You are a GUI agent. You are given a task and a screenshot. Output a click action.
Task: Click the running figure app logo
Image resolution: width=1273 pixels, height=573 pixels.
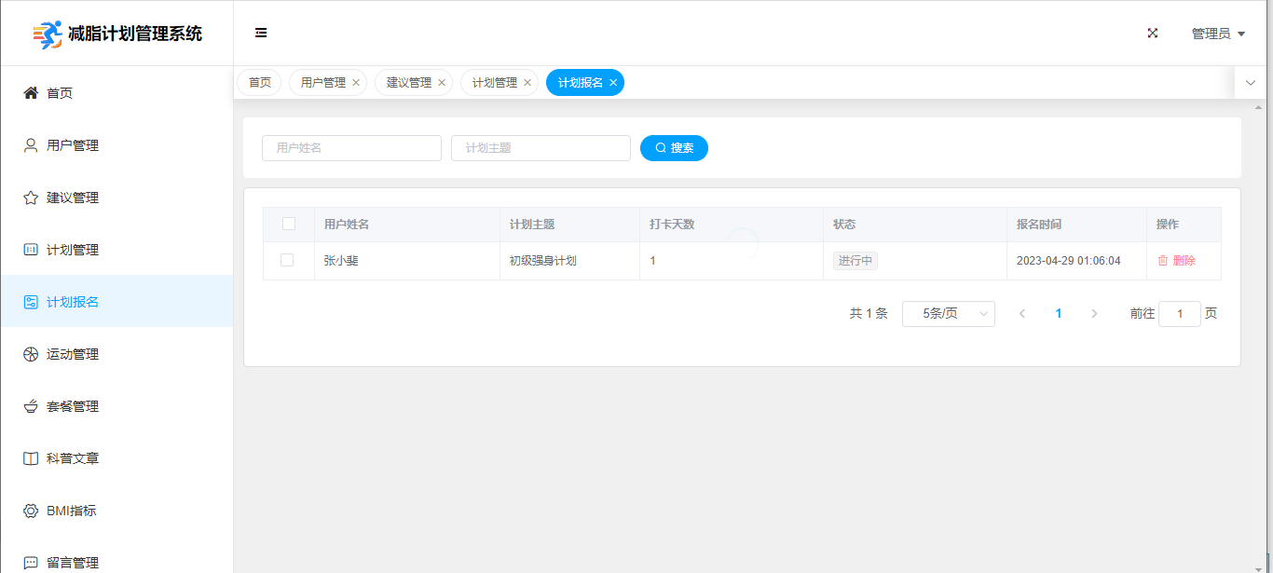pos(48,34)
